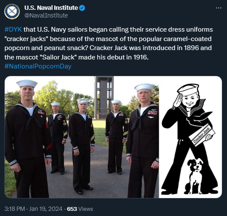The height and width of the screenshot is (216, 227).
Task: Follow the #DYK hashtag
Action: coord(13,30)
